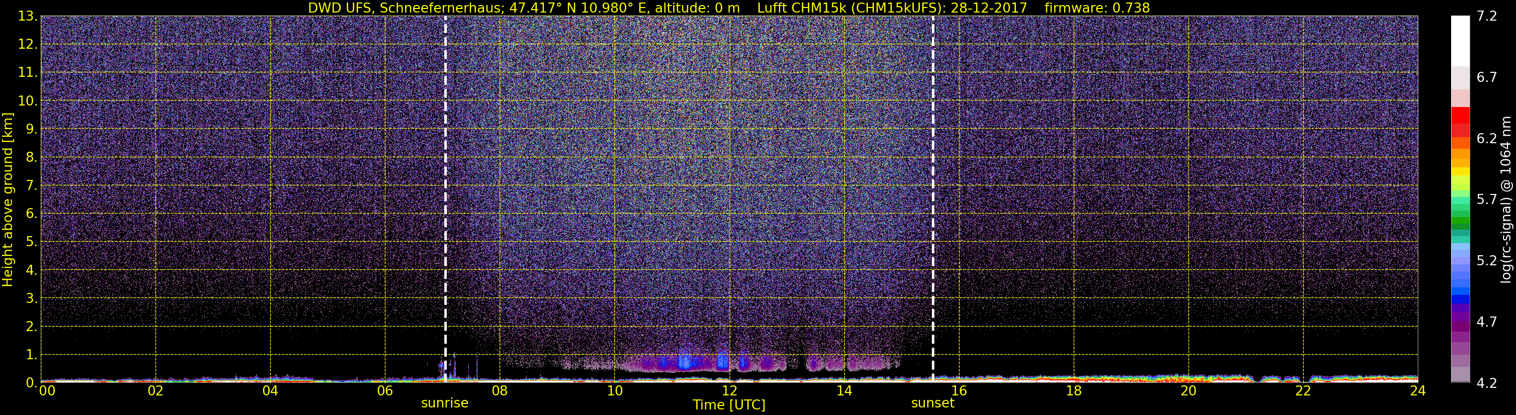Viewport: 1516px width, 415px height.
Task: Click the height-axis tick label '11.'
Action: 28,73
